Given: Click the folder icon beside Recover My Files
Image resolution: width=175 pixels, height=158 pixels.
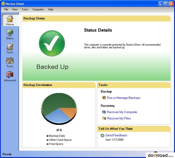Looking at the screenshot, I should point(104,118).
